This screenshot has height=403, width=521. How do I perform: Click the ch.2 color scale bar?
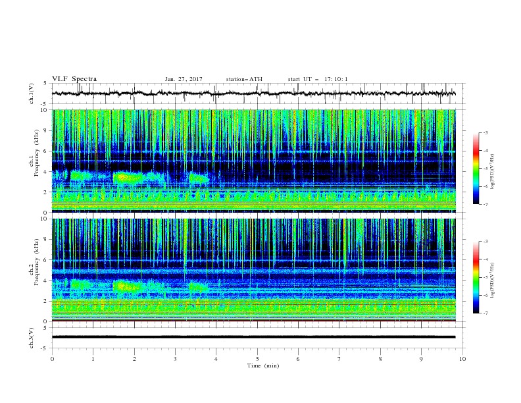tap(476, 277)
